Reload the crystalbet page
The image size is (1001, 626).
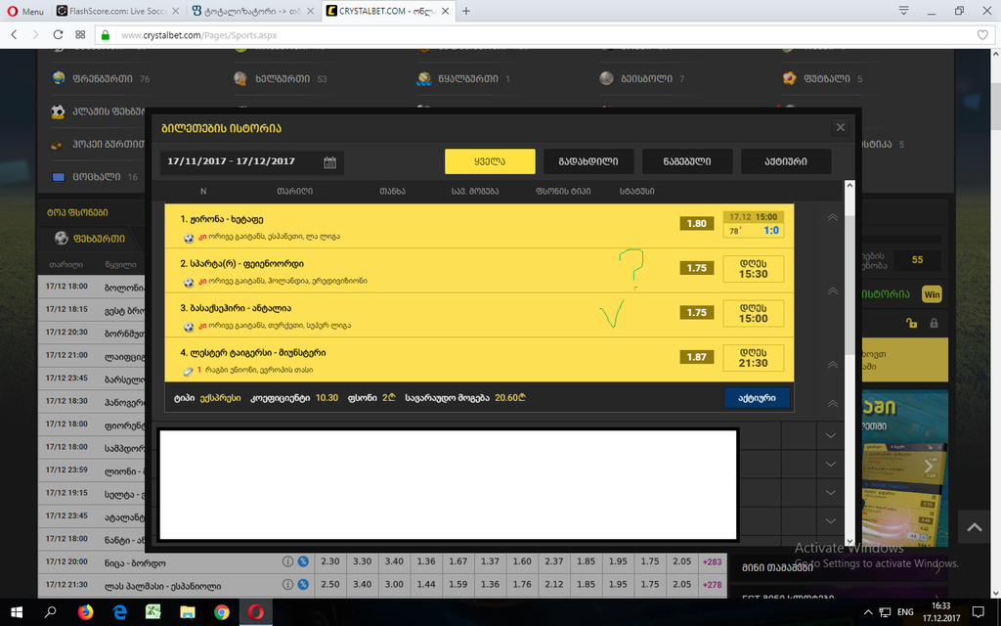pyautogui.click(x=58, y=34)
